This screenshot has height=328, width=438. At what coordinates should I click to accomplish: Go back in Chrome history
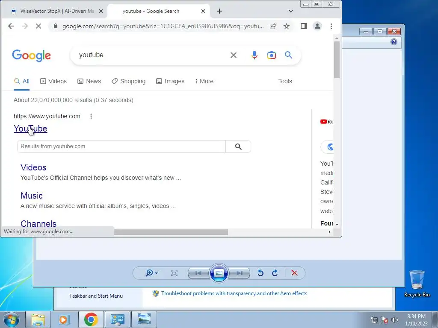point(11,26)
